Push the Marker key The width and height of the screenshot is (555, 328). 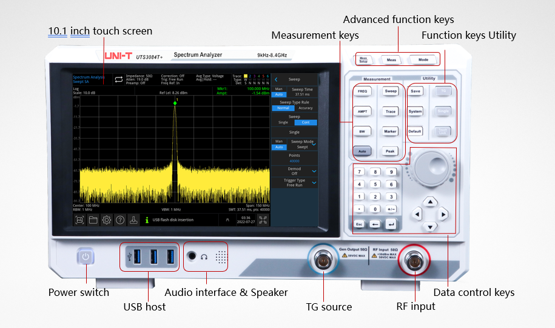pos(390,131)
